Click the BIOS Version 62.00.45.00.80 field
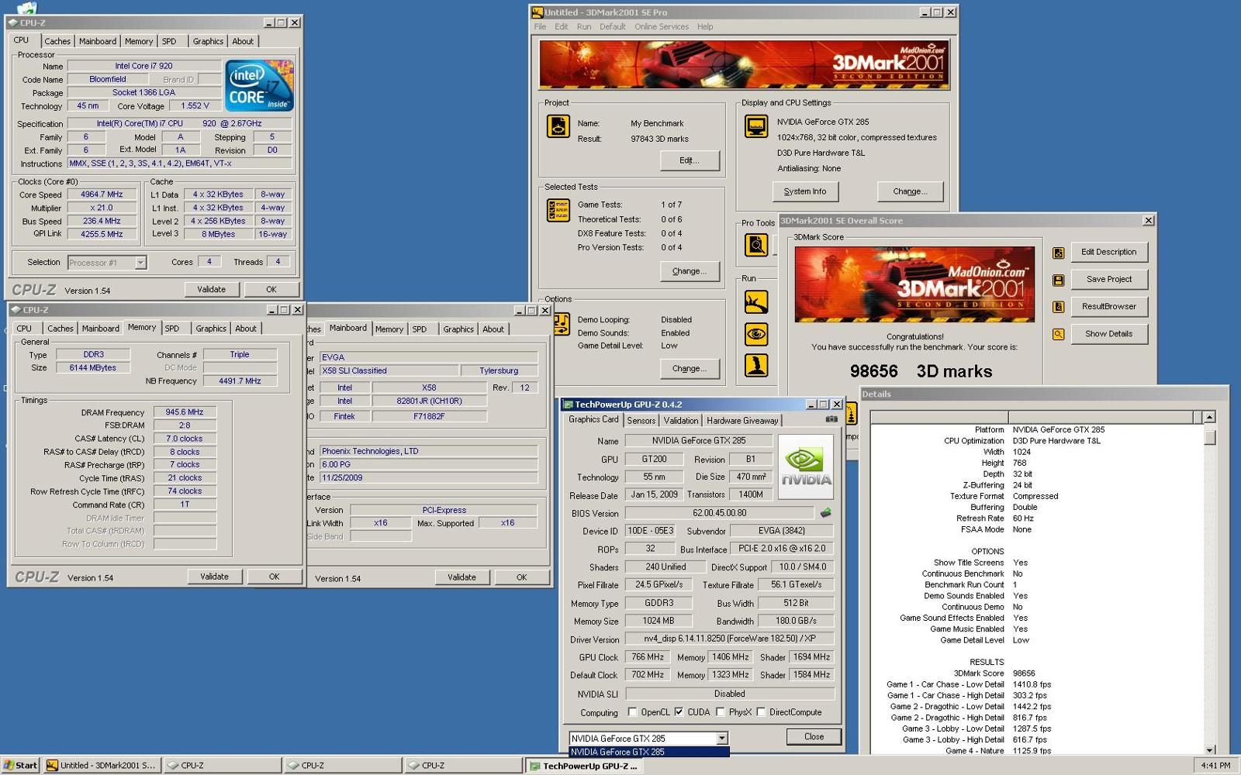This screenshot has height=775, width=1241. pyautogui.click(x=720, y=513)
